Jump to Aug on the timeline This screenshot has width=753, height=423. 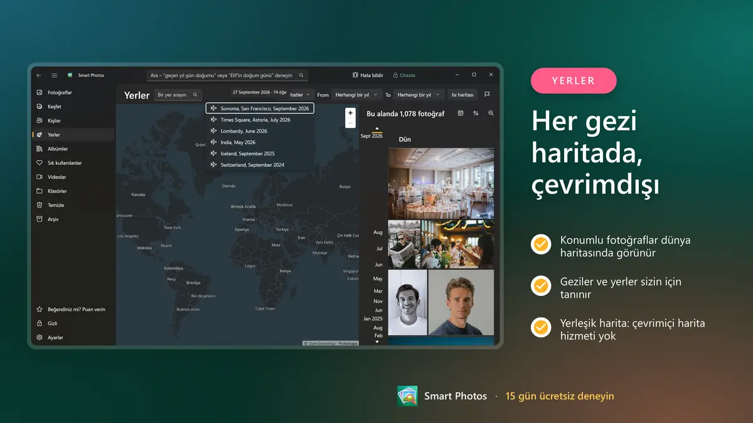(378, 232)
